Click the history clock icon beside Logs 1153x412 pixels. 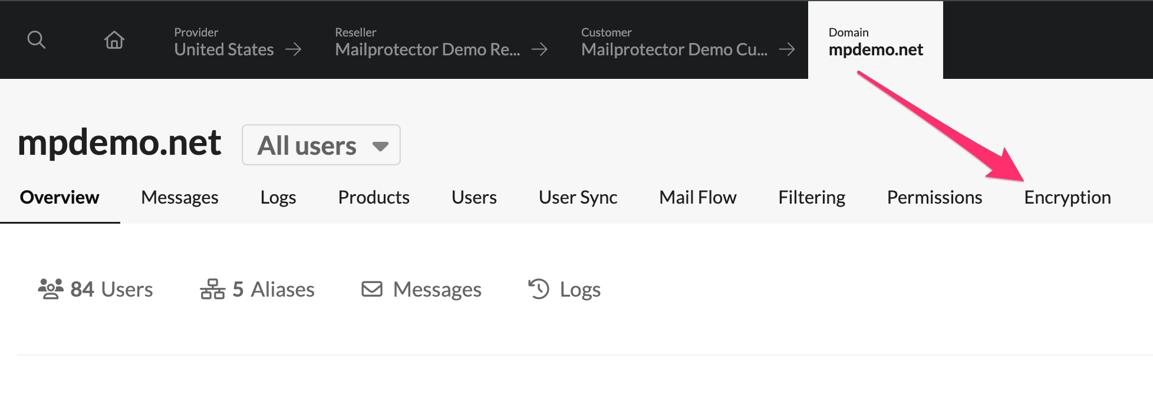(539, 289)
